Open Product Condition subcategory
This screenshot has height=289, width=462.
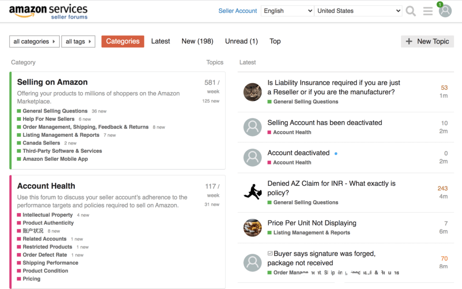click(46, 271)
